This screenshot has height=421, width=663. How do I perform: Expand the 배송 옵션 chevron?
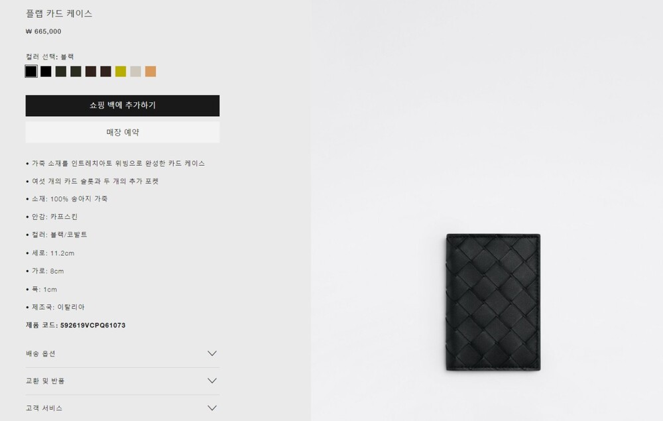click(212, 353)
